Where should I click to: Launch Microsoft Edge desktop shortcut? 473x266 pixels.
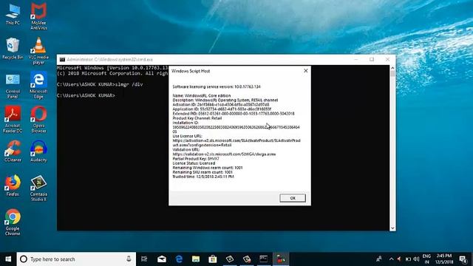(38, 85)
